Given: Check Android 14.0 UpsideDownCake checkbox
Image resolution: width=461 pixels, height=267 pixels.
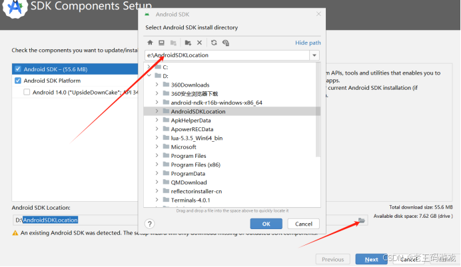Looking at the screenshot, I should (x=27, y=93).
